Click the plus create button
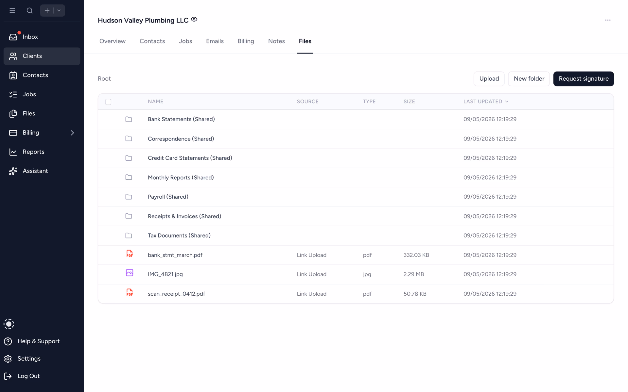Screen dimensions: 628x392 (x=47, y=10)
